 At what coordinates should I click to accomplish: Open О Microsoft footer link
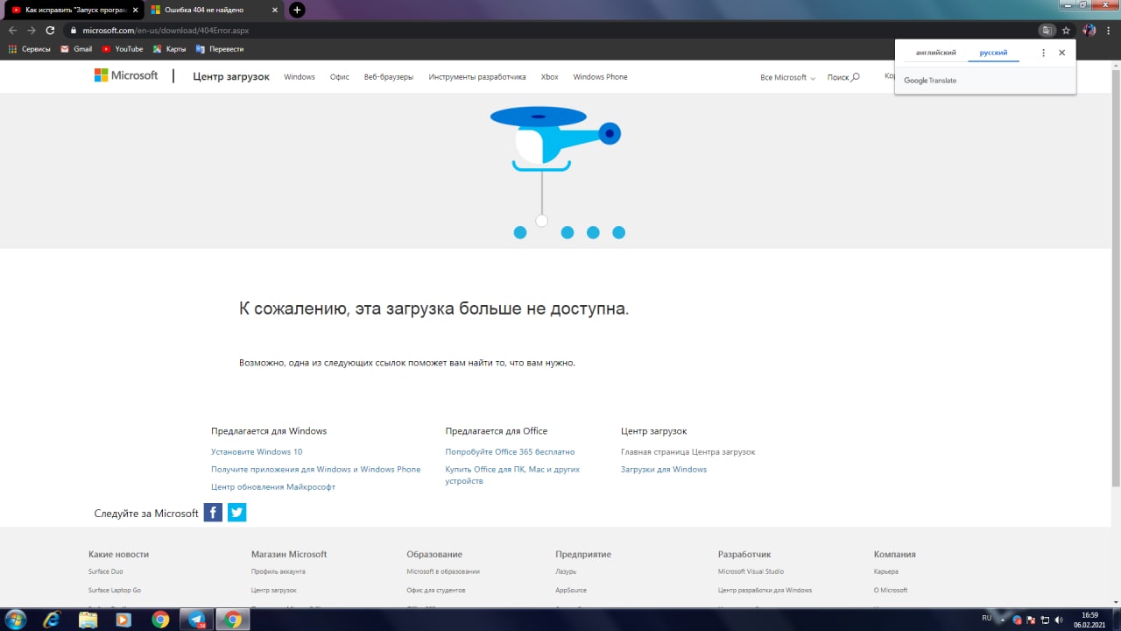tap(891, 590)
